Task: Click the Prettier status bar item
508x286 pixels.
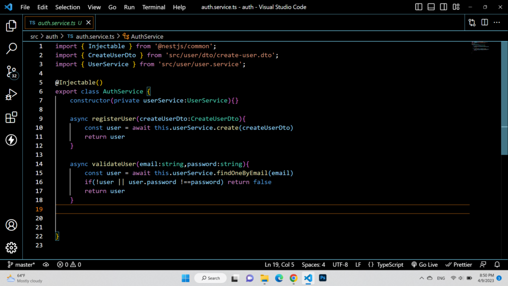Action: pos(458,265)
